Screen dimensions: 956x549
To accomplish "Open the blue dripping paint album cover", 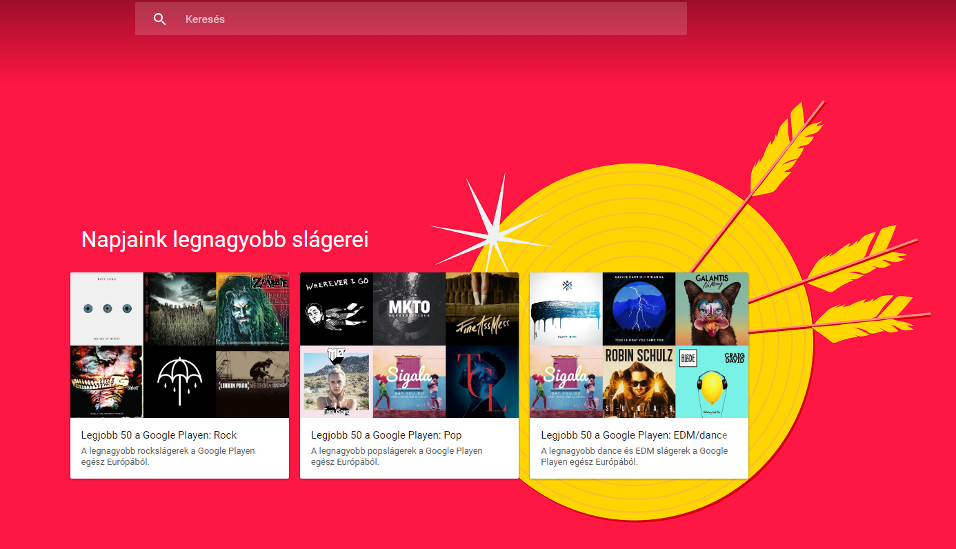I will (566, 309).
